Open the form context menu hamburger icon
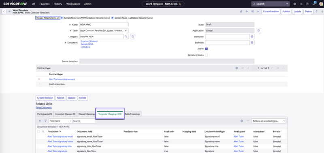The image size is (324, 153). pyautogui.click(x=9, y=11)
